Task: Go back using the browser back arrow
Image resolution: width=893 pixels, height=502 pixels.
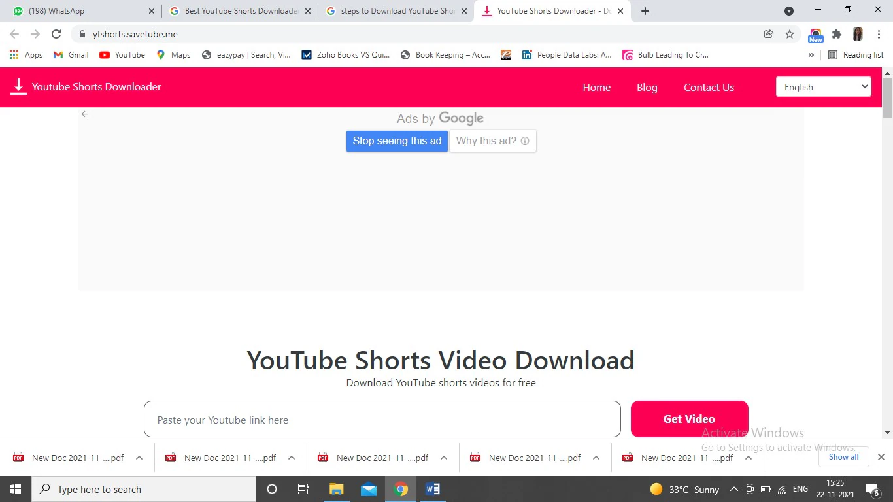Action: [14, 34]
